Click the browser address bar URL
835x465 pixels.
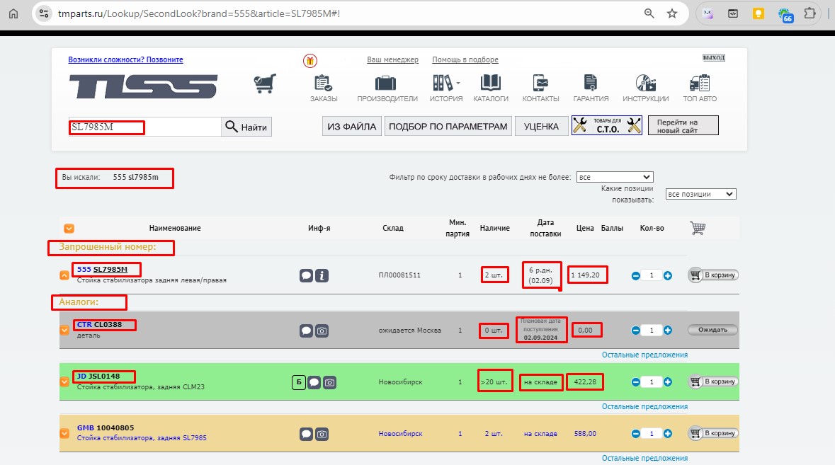point(198,13)
